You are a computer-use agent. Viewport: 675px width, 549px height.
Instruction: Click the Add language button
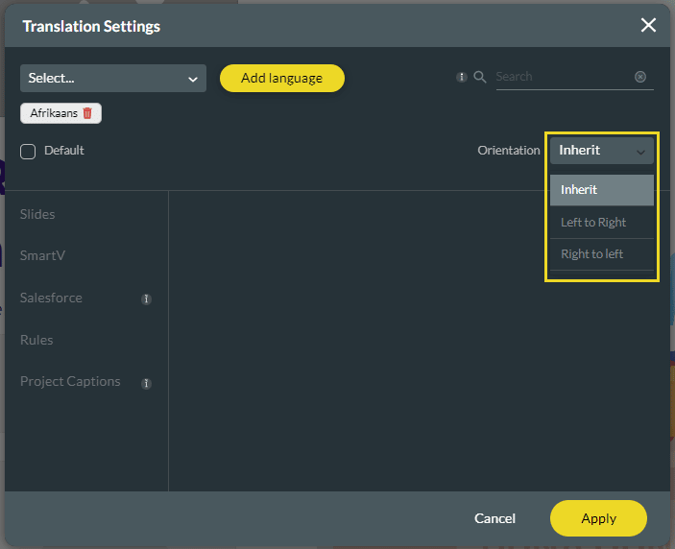tap(281, 79)
